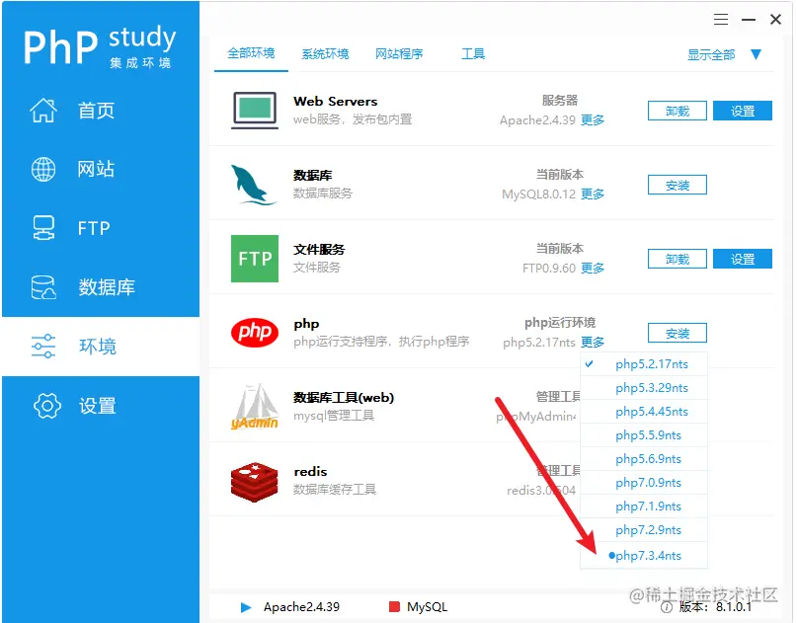Uninstall file service with 卸载 button

click(x=677, y=259)
